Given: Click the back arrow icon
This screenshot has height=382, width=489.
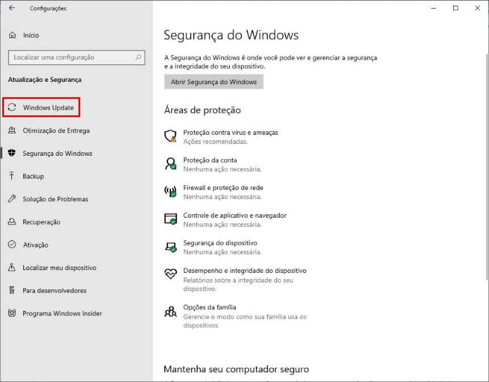Looking at the screenshot, I should pos(12,8).
